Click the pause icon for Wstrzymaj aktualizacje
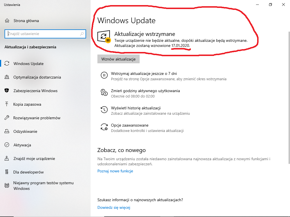This screenshot has width=290, height=217. click(104, 75)
